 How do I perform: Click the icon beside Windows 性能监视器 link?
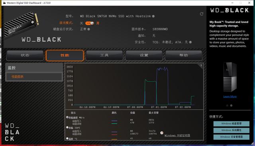(161, 133)
